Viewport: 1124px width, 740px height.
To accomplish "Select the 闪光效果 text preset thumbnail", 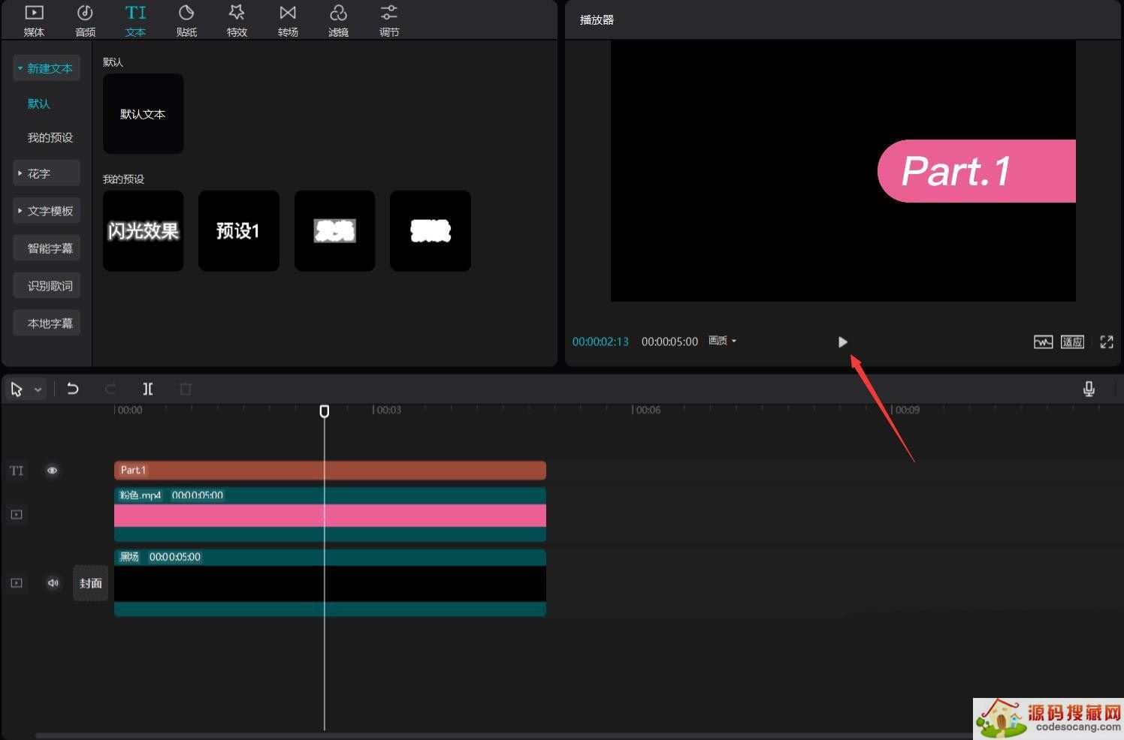I will (144, 231).
